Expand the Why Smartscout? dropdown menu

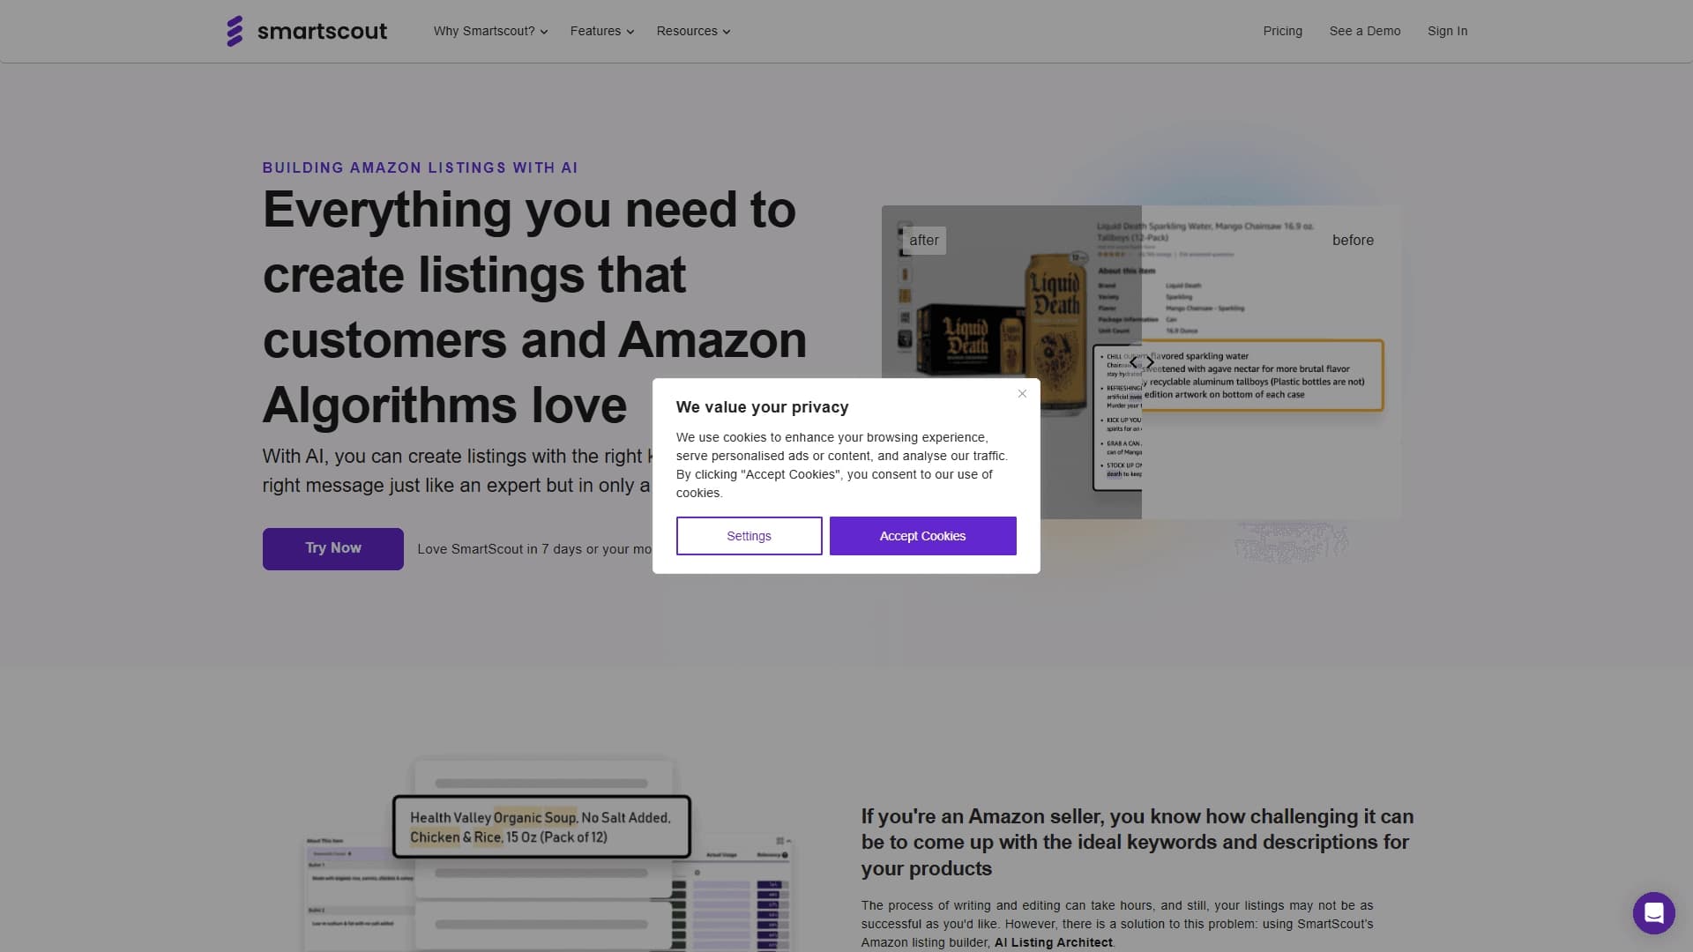pos(490,31)
